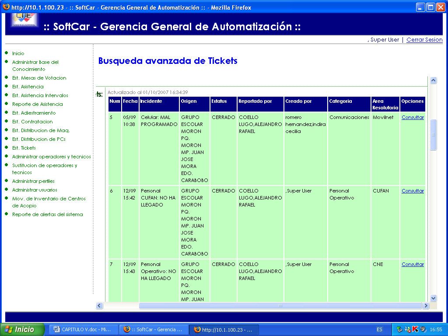The height and width of the screenshot is (336, 448).
Task: Click the first tray icon beside ES indicator
Action: (x=399, y=329)
